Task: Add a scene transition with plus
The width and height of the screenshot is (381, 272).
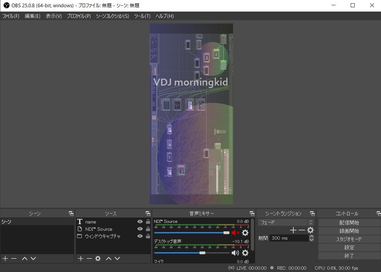Action: pyautogui.click(x=293, y=230)
